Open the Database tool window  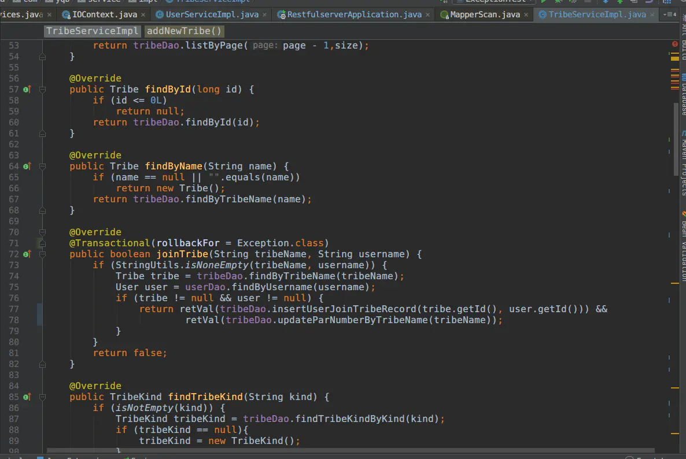click(x=683, y=94)
